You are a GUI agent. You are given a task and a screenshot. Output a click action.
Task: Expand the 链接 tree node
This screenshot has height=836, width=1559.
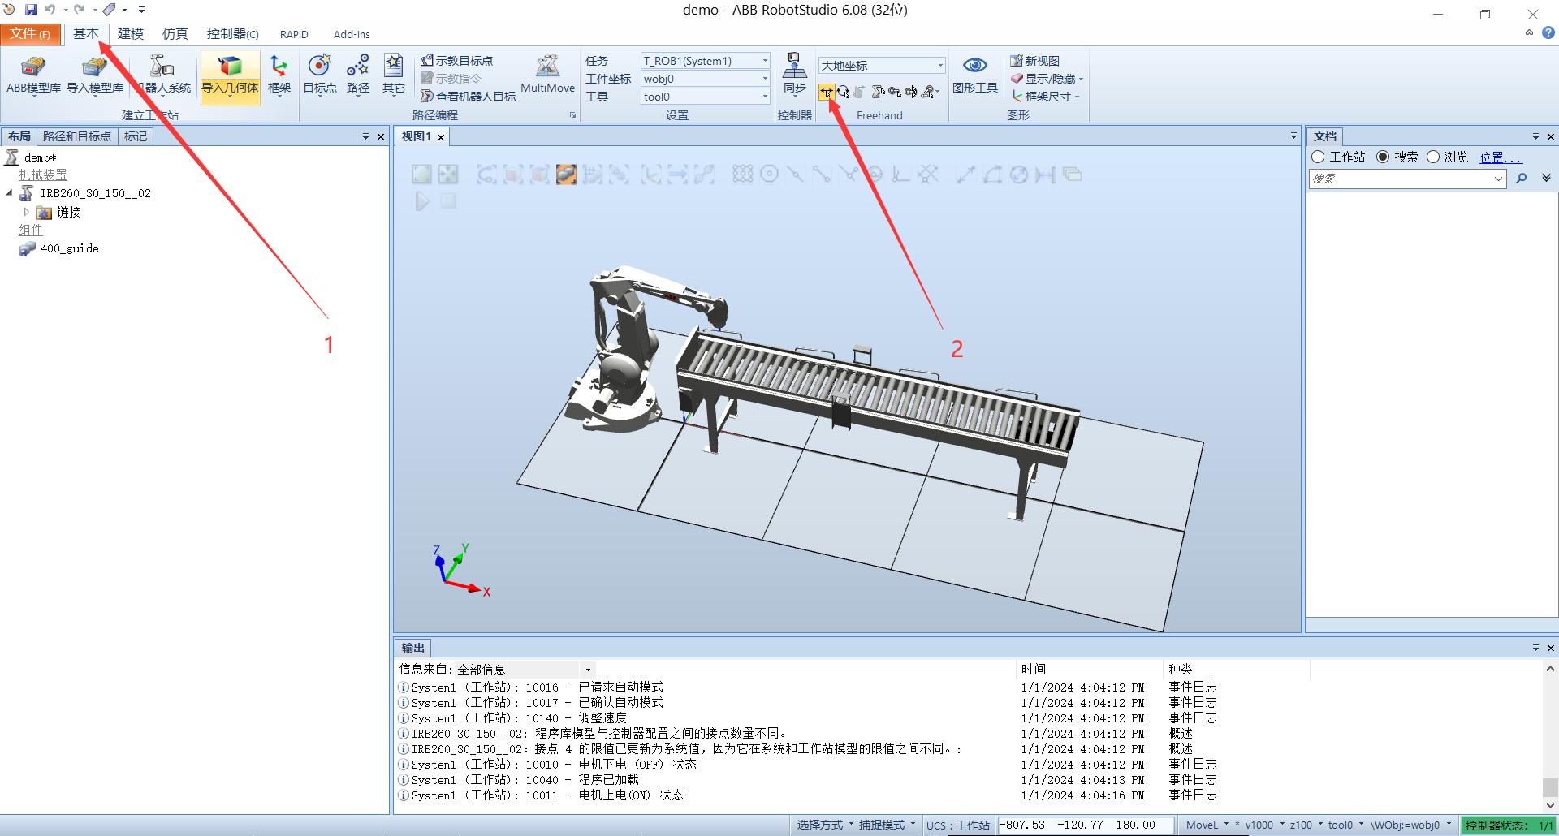coord(26,212)
